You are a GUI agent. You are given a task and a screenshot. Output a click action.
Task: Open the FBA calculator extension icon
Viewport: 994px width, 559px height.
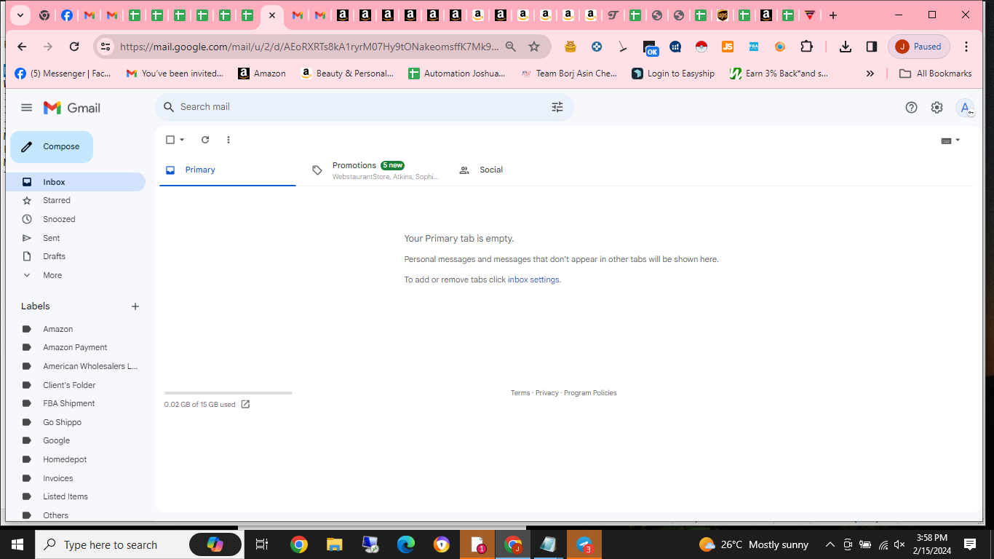click(754, 47)
